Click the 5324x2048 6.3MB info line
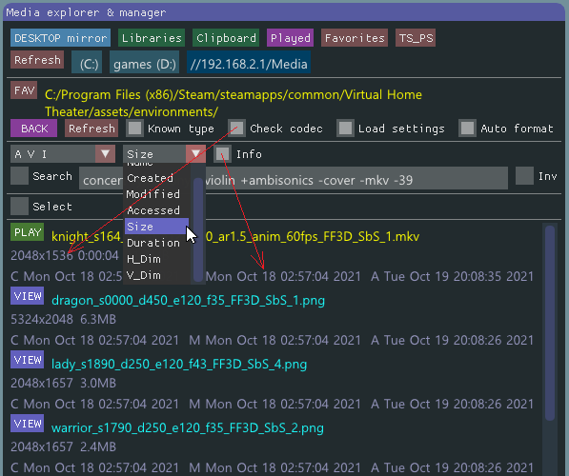The image size is (569, 476). (63, 319)
